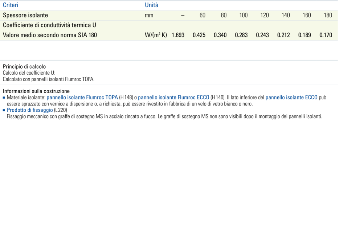Select the 0.425 coefficient value
This screenshot has height=243, width=339.
[199, 35]
